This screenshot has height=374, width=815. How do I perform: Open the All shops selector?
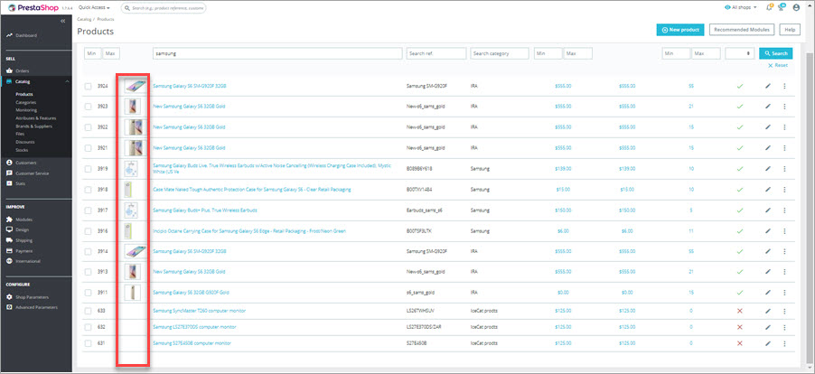pos(741,8)
